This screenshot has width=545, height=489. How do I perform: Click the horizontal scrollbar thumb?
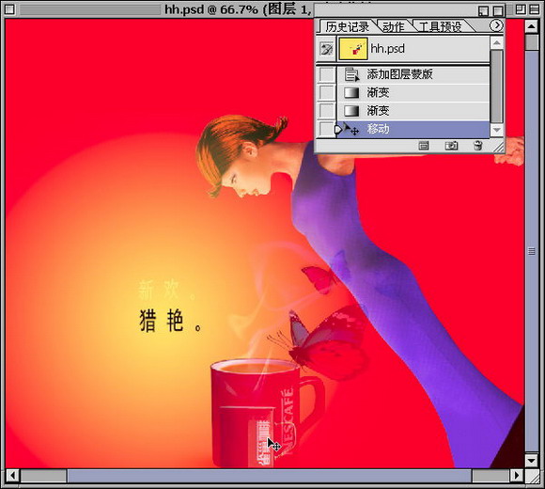click(270, 476)
